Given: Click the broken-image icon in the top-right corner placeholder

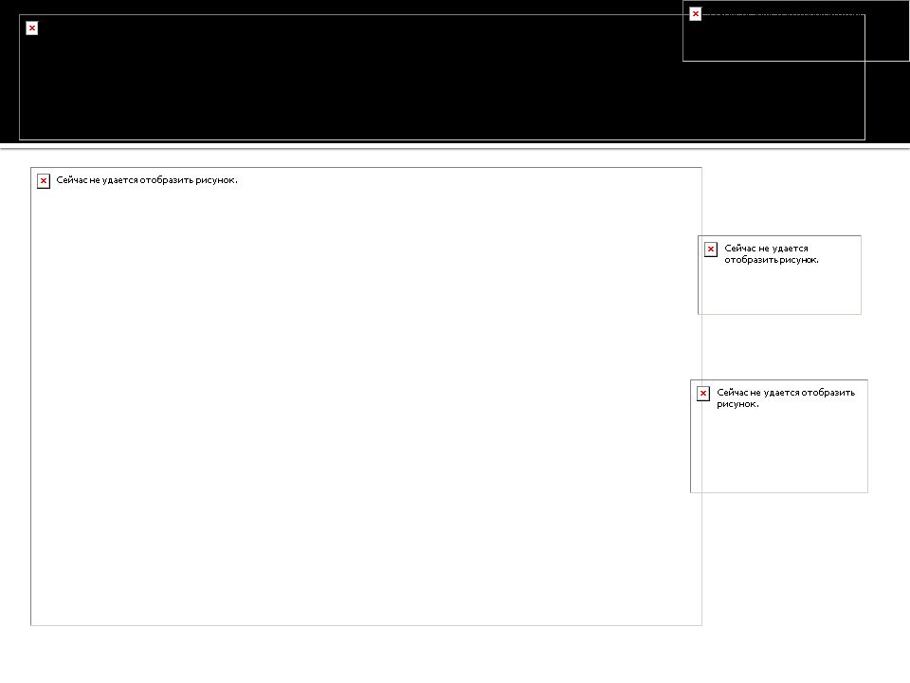Looking at the screenshot, I should [x=695, y=14].
